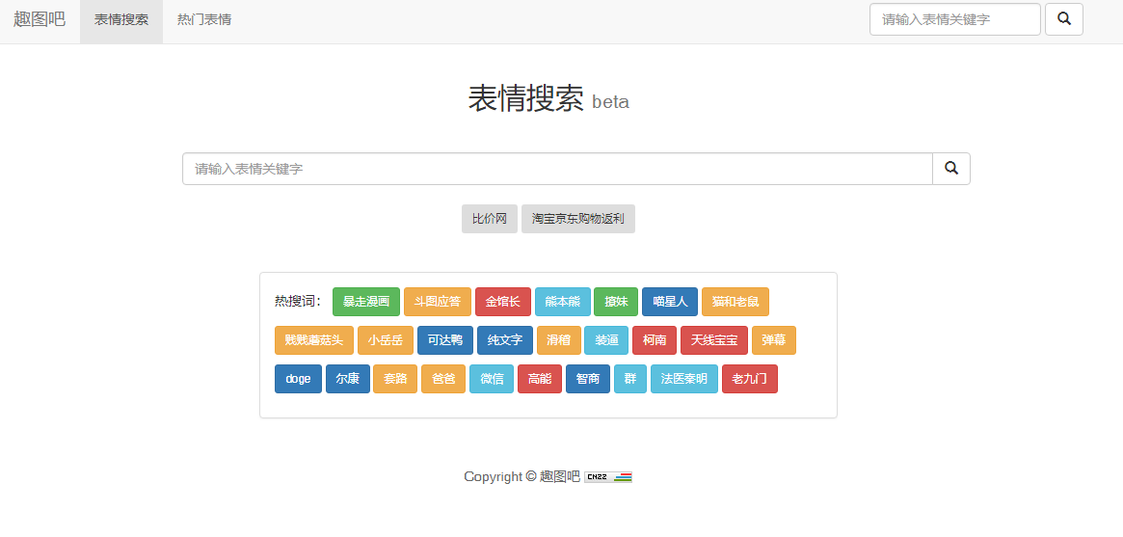The width and height of the screenshot is (1123, 537).
Task: Select the 熊本熊 hot tag
Action: point(563,302)
